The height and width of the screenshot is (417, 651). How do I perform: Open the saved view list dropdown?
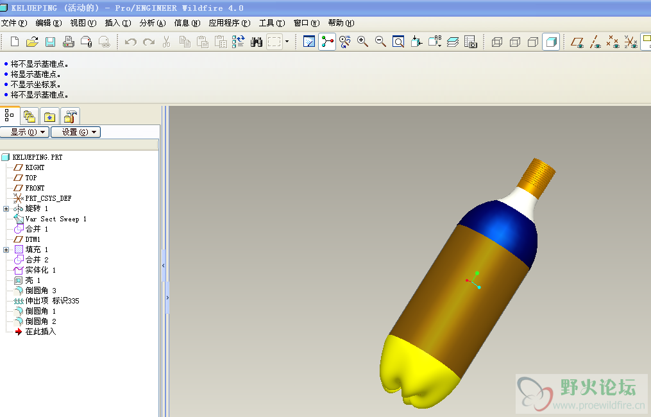[x=435, y=42]
